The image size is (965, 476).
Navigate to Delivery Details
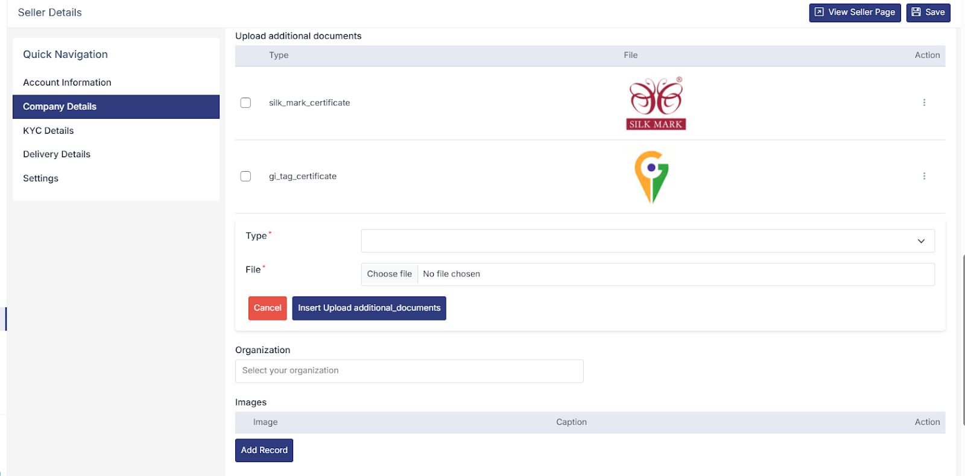click(x=57, y=154)
